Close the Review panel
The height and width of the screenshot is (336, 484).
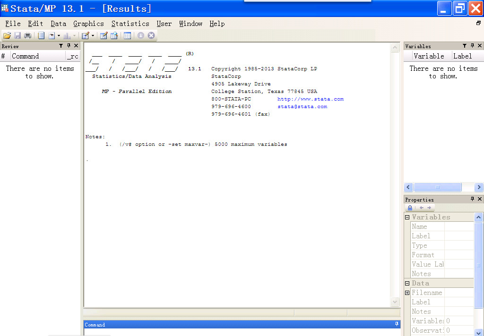(76, 46)
